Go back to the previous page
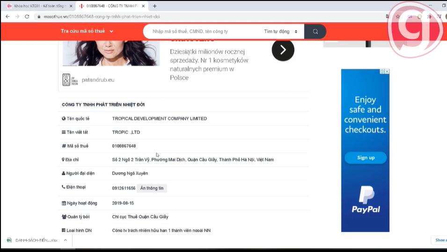This screenshot has width=447, height=252. tap(7, 16)
